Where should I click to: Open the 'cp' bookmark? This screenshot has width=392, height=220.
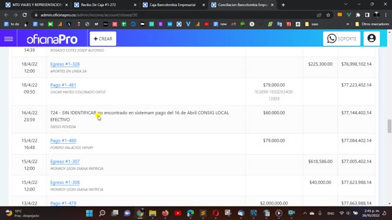(x=39, y=24)
